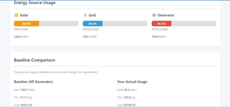Select the Grid label text

(92, 15)
